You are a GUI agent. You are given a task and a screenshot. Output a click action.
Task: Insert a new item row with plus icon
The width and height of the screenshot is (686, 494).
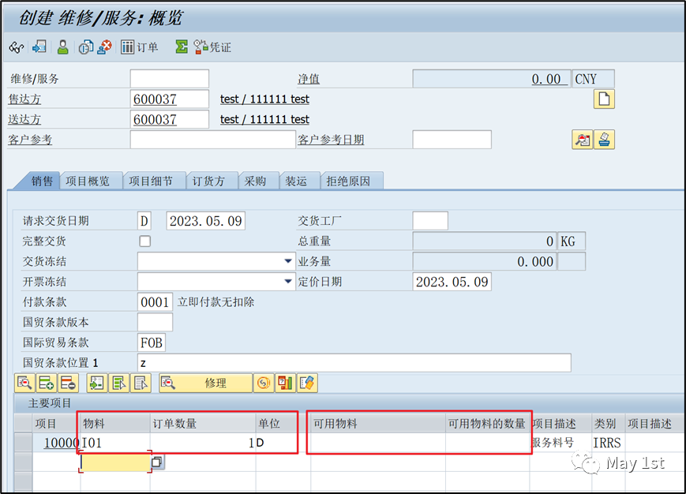[46, 383]
